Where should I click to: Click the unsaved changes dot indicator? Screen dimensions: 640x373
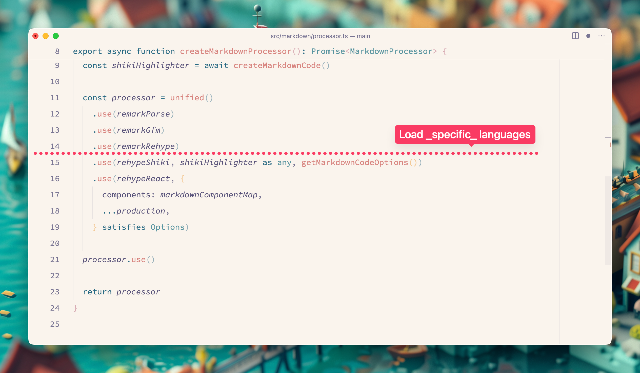[x=588, y=36]
